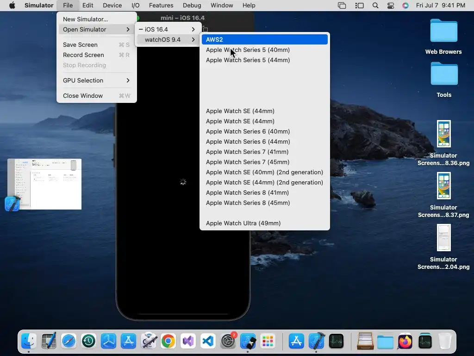Viewport: 474px width, 356px height.
Task: Expand the Open Simulator submenu
Action: [96, 29]
